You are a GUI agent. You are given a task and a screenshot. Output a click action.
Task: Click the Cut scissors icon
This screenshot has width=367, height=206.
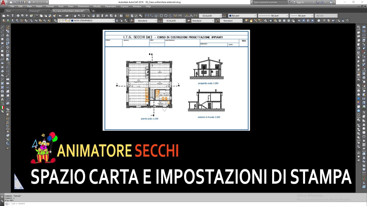click(37, 16)
